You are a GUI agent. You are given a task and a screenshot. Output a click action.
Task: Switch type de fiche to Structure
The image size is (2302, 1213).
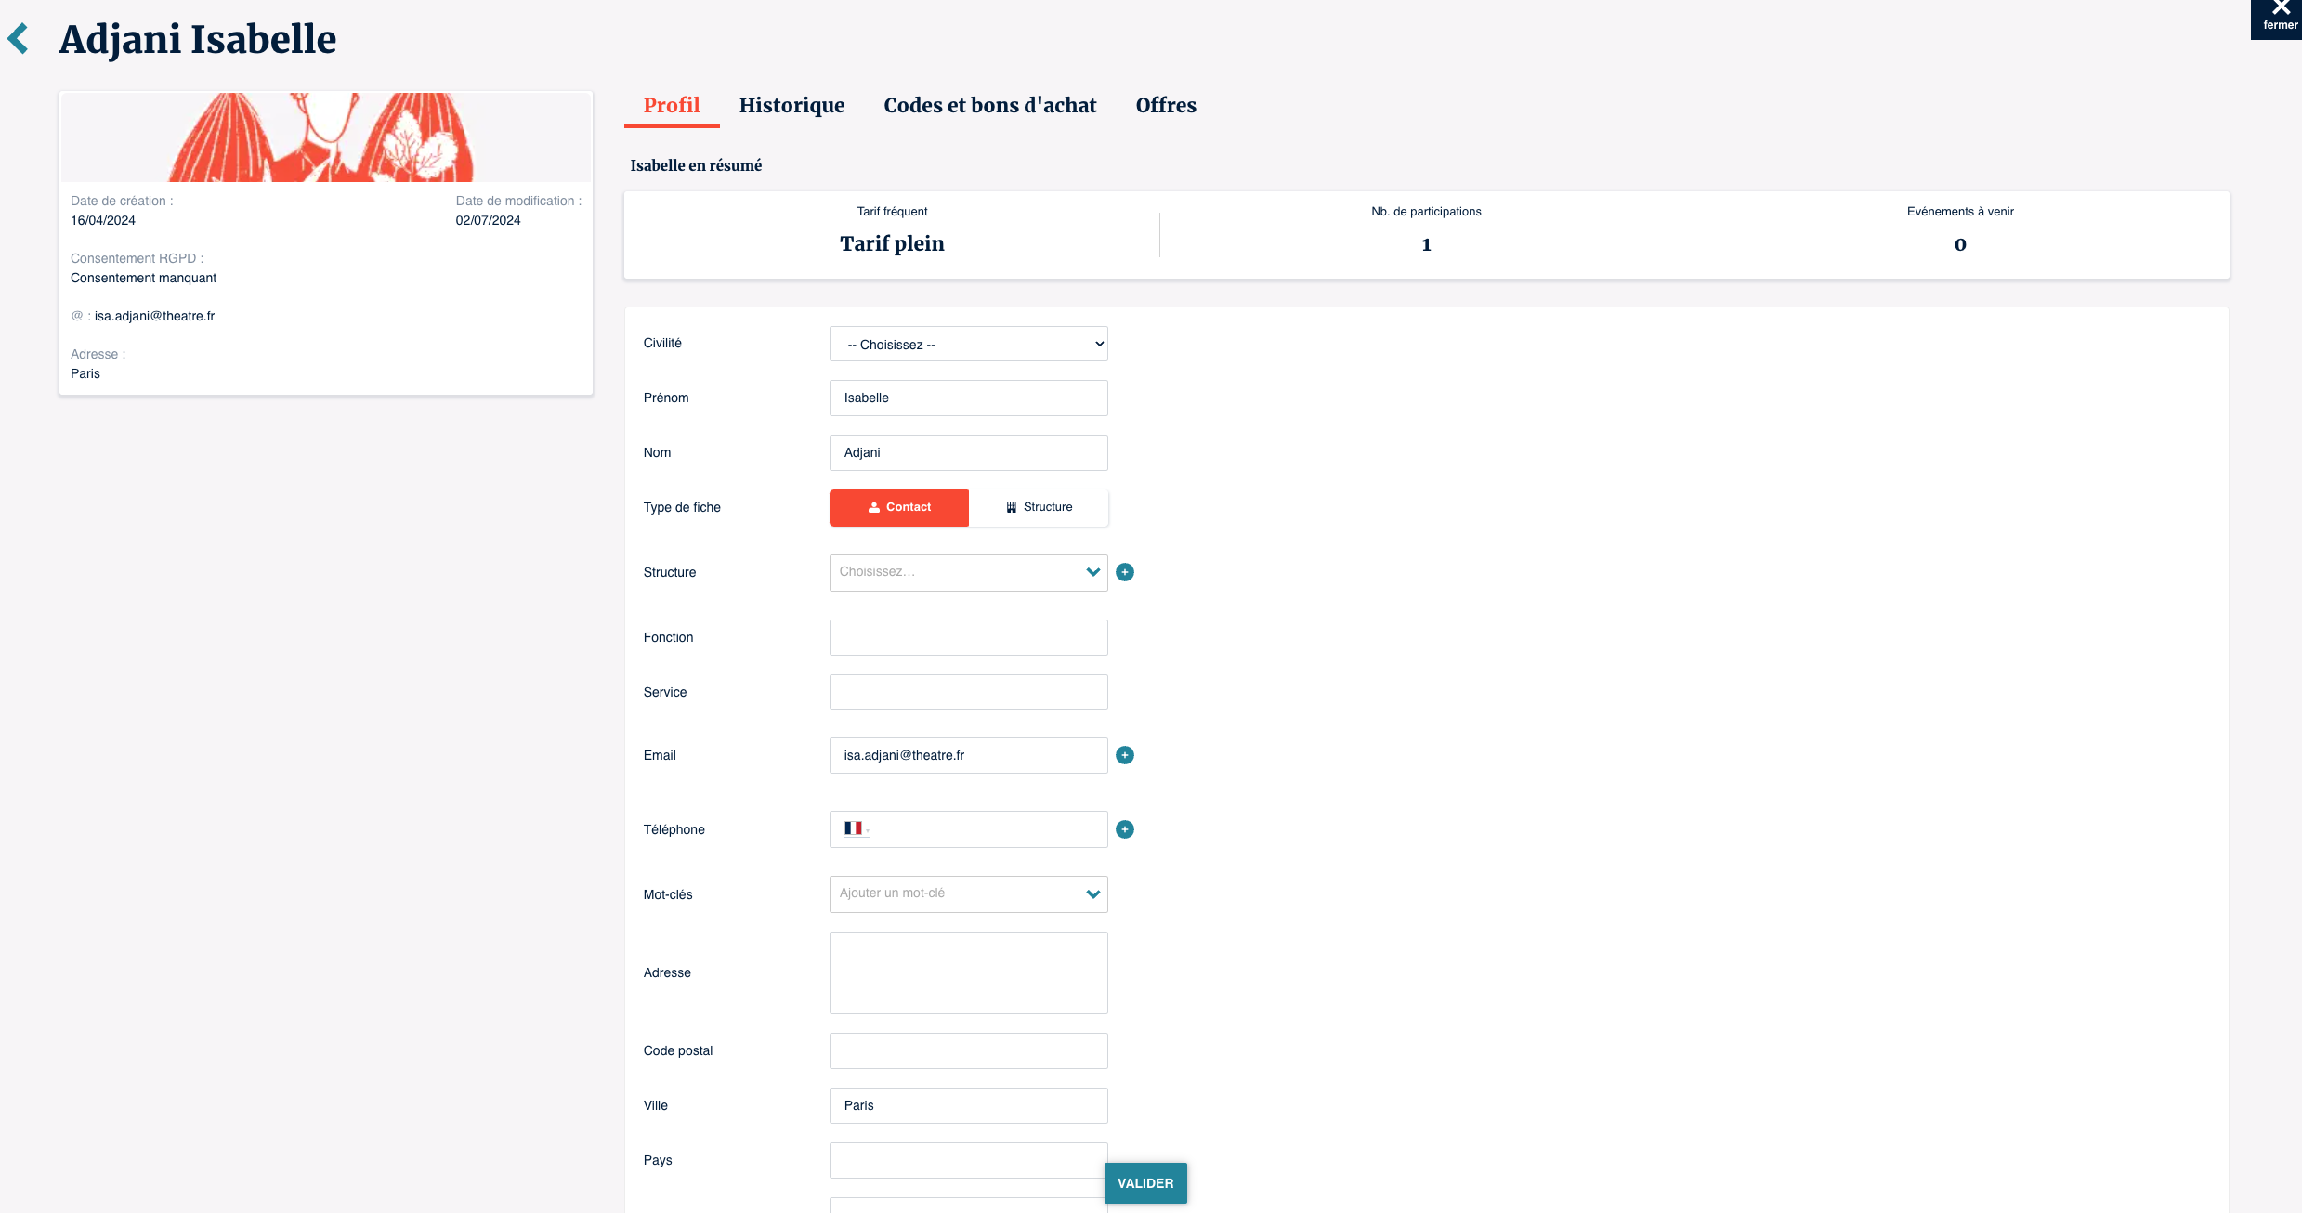(x=1038, y=507)
